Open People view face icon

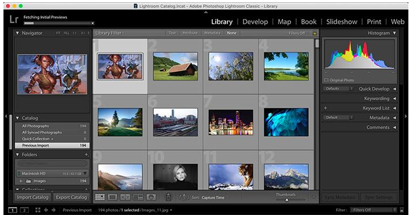click(x=151, y=197)
